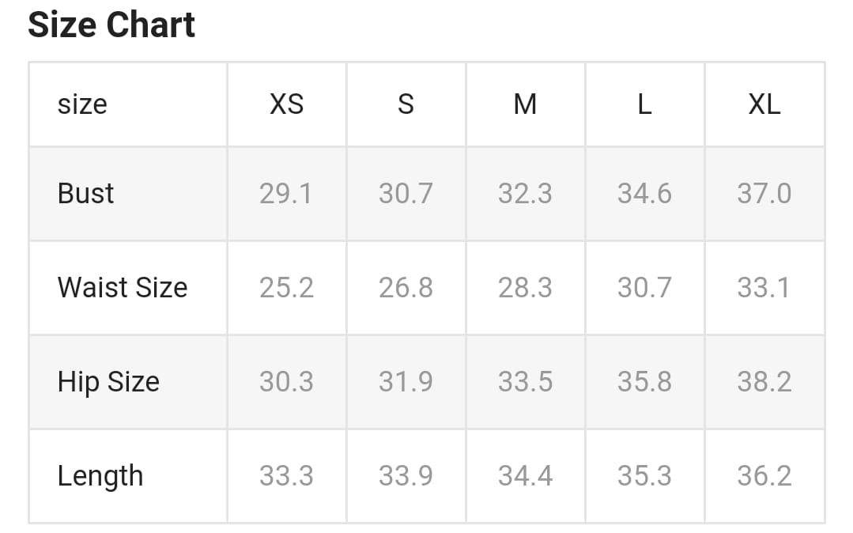This screenshot has width=853, height=533.
Task: Click the XL length value 36.2
Action: 764,475
